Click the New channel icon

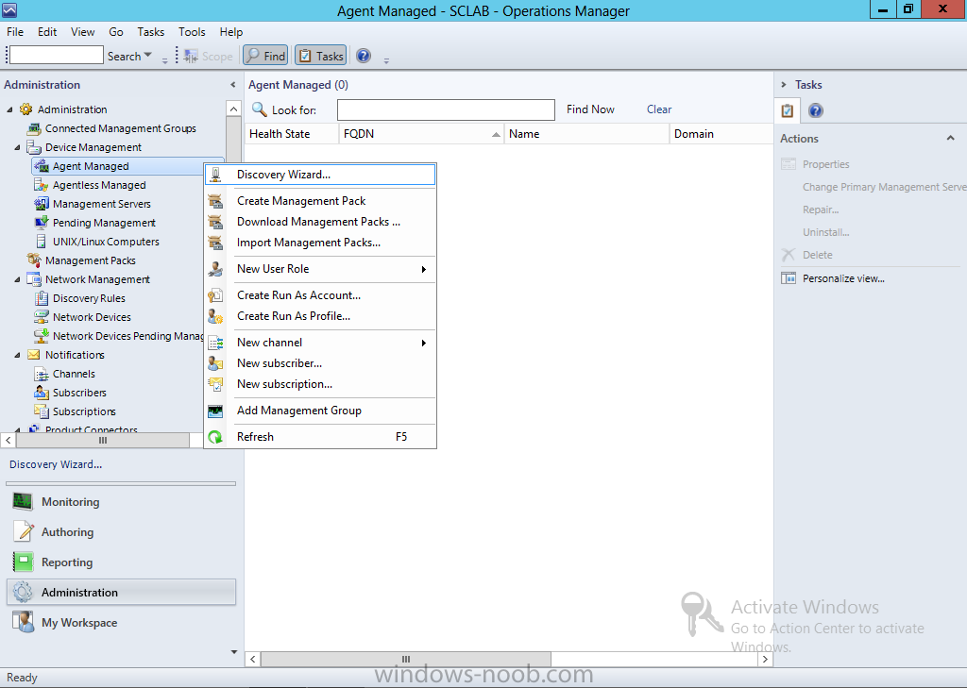pyautogui.click(x=215, y=343)
